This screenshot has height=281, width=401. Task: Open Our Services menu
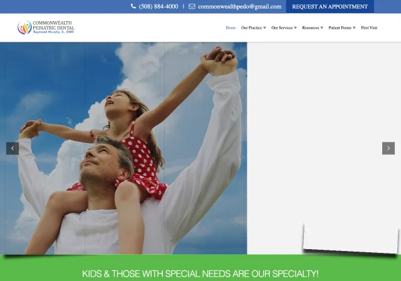[x=282, y=28]
